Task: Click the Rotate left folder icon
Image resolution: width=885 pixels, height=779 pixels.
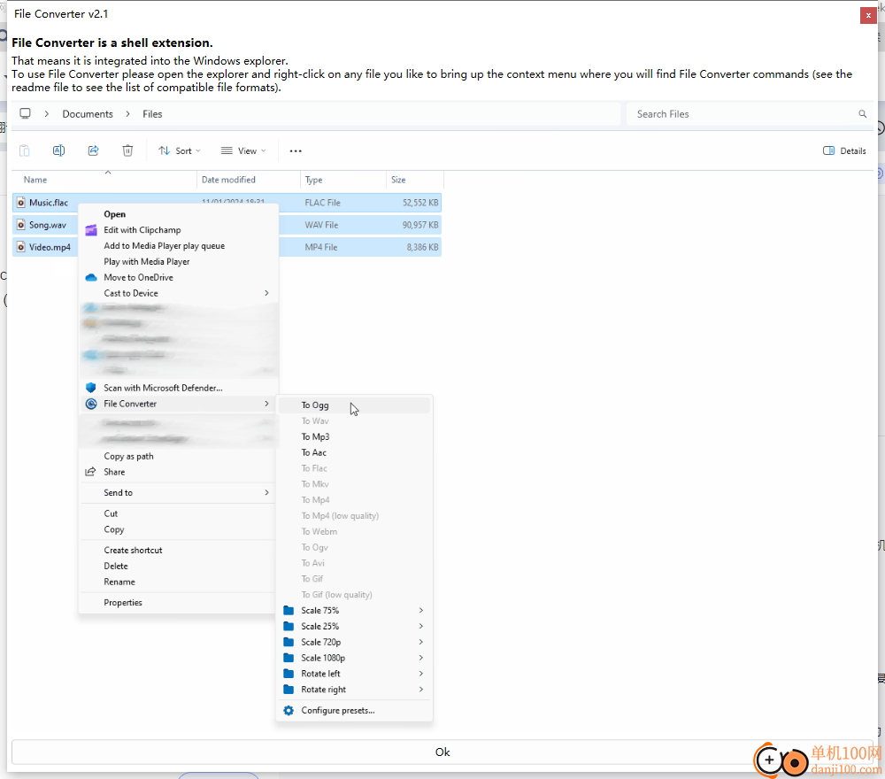Action: coord(289,674)
